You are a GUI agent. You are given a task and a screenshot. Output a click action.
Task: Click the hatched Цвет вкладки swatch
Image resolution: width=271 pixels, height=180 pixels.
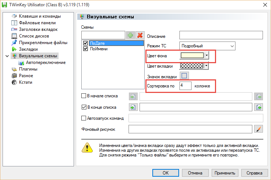coord(192,66)
